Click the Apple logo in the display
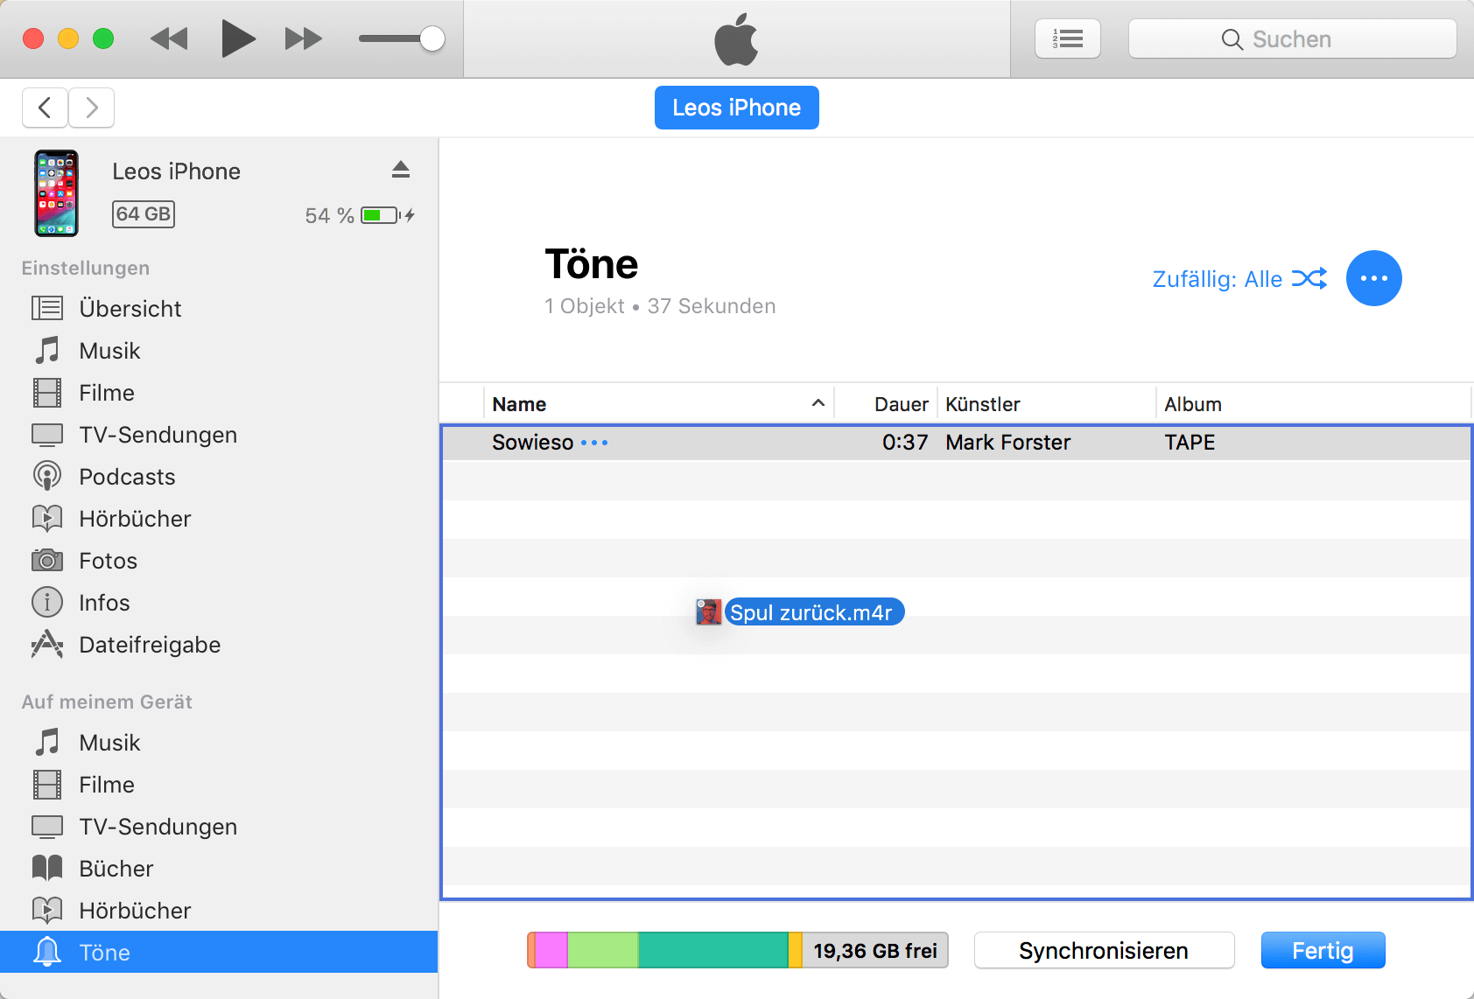 pos(736,39)
